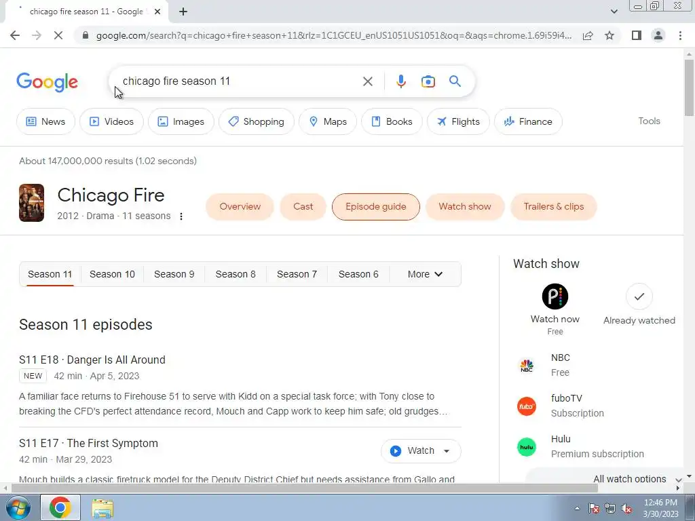695x521 pixels.
Task: Open episode S11 E18 Danger Is All Around
Action: click(x=92, y=360)
